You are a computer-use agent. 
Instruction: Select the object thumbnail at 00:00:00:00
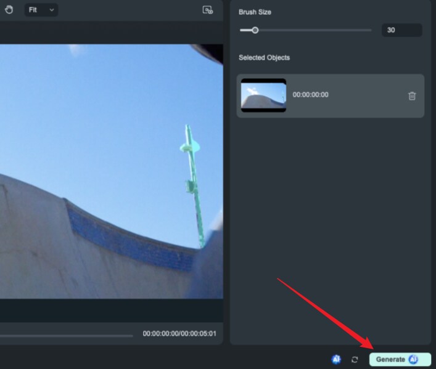[263, 95]
